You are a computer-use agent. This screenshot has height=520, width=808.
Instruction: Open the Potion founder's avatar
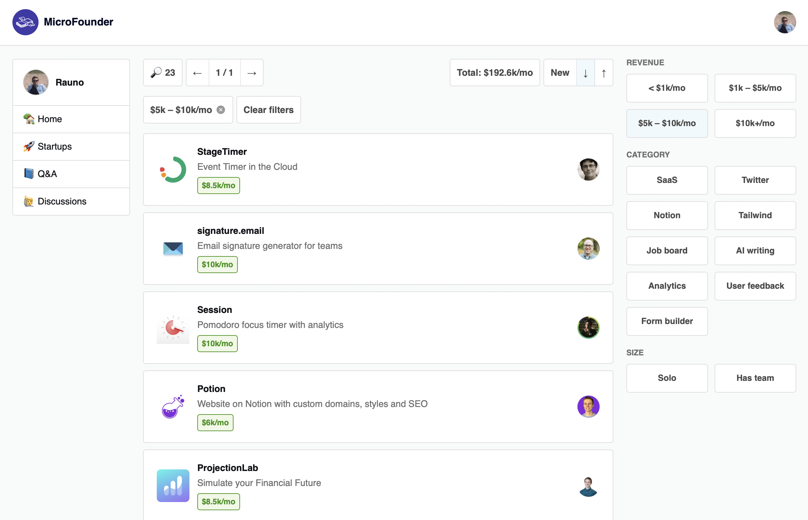tap(588, 407)
